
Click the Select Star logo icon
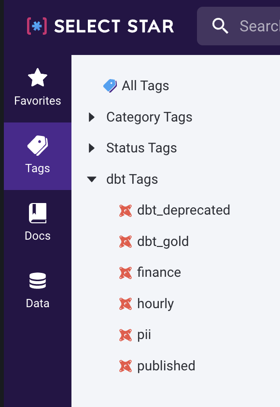point(37,26)
